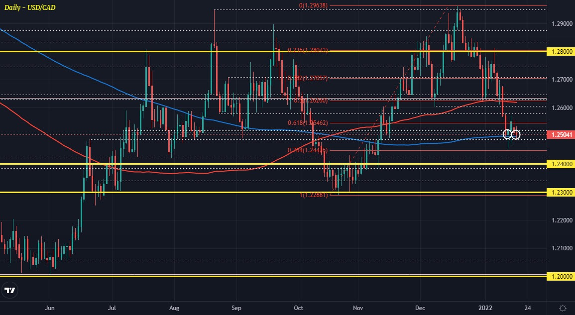Click the Nov label on time axis

358,308
